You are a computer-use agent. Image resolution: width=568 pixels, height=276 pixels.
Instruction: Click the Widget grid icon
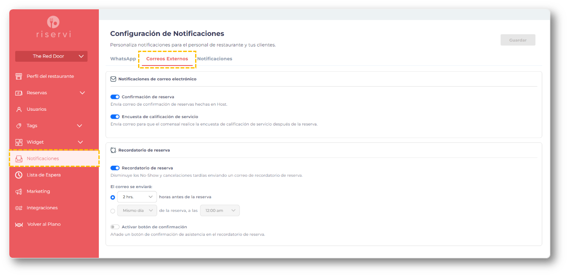click(19, 142)
